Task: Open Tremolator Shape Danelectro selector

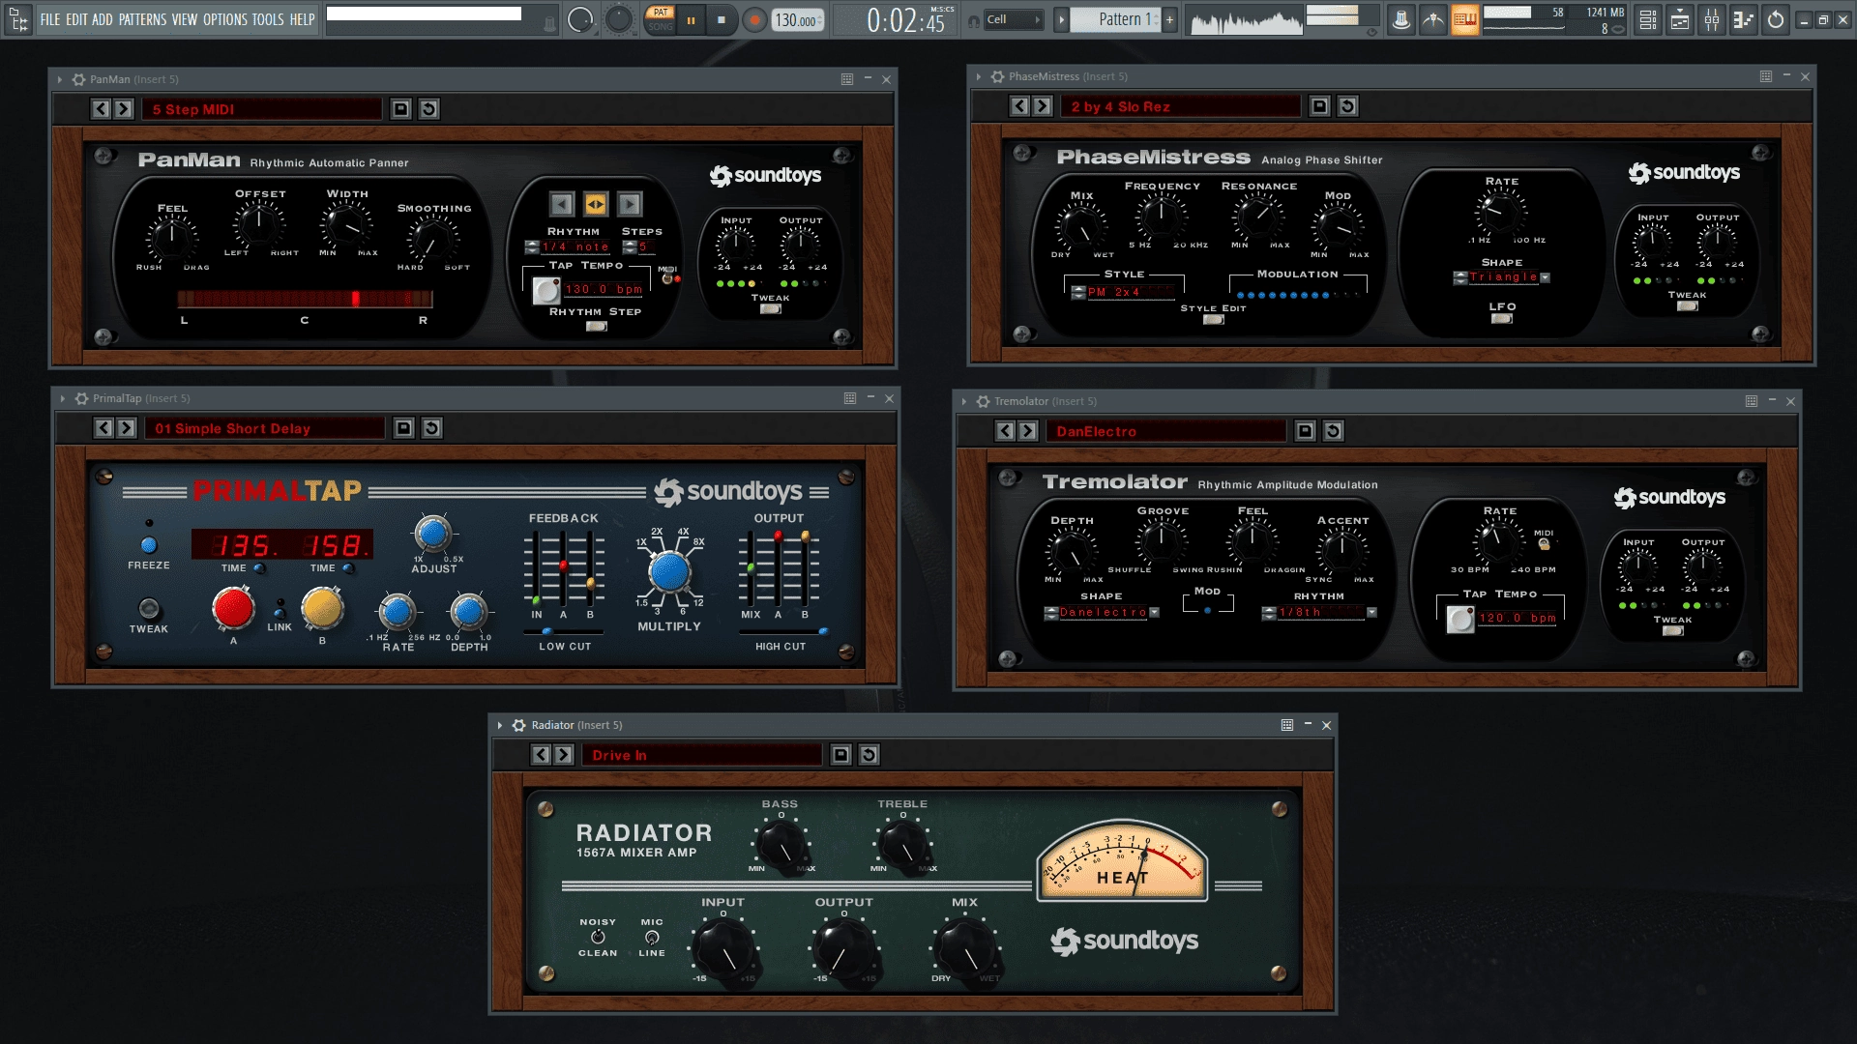Action: coord(1103,613)
